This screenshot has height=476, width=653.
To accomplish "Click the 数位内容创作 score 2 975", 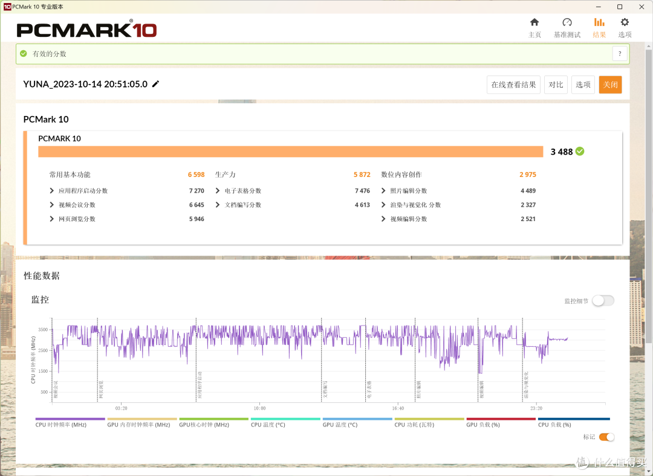I will [528, 175].
